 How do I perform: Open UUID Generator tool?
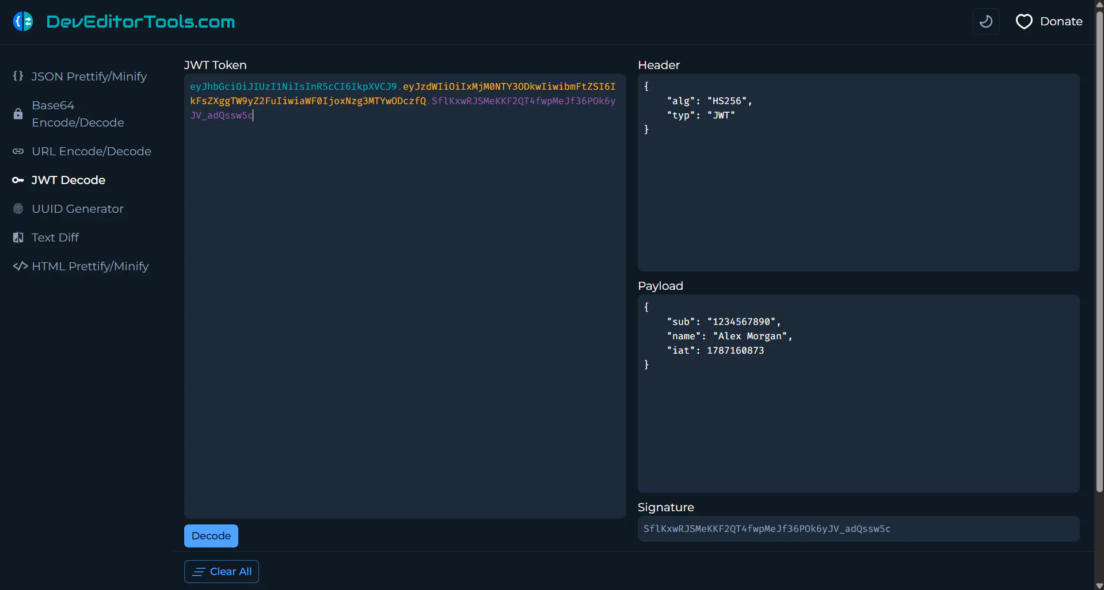click(78, 209)
